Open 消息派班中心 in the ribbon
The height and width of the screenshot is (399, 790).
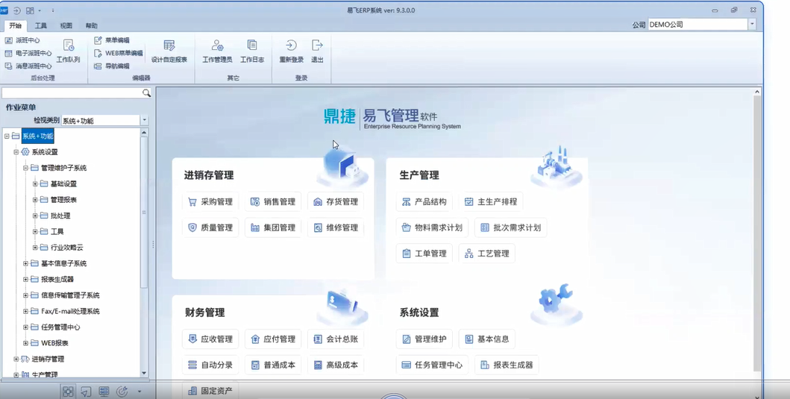(x=28, y=66)
